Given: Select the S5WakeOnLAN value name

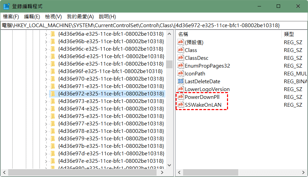Looking at the screenshot, I should point(203,105).
